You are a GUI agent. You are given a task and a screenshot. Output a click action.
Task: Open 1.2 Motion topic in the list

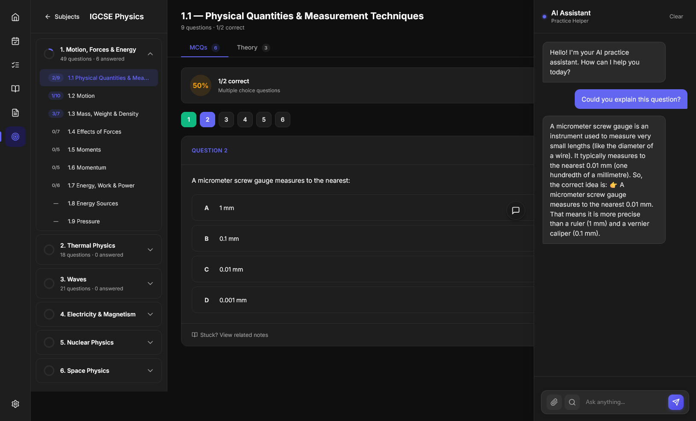(81, 96)
